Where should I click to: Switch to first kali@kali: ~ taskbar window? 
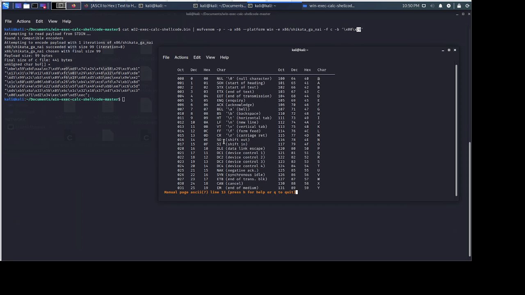tap(164, 6)
